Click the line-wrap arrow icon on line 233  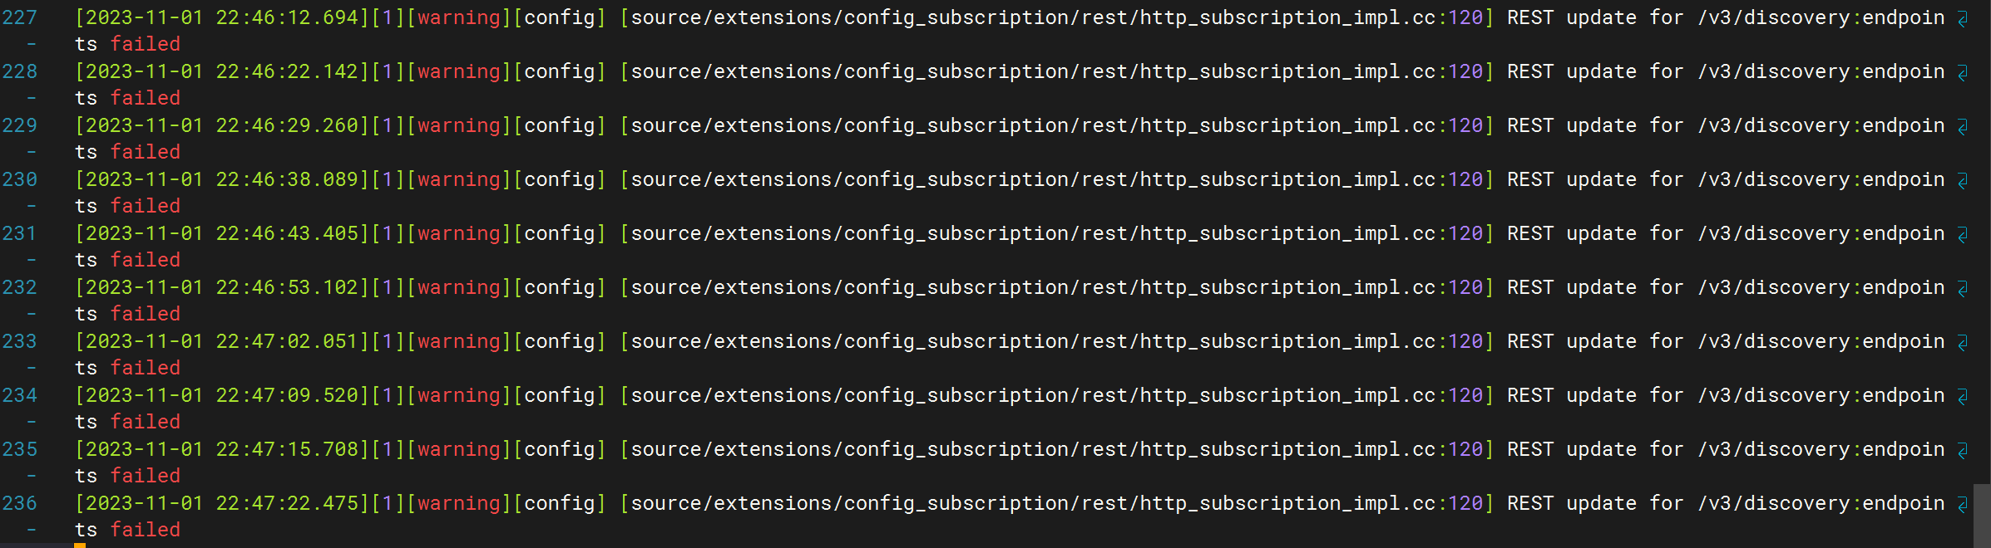1963,343
